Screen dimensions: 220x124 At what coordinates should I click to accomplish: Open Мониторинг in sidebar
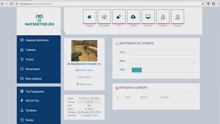pos(39,69)
